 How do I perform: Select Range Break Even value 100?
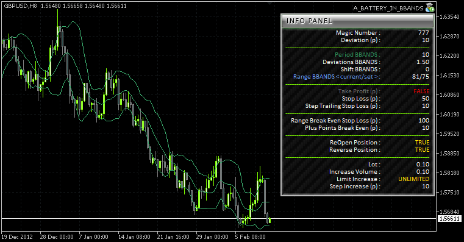tap(424, 121)
